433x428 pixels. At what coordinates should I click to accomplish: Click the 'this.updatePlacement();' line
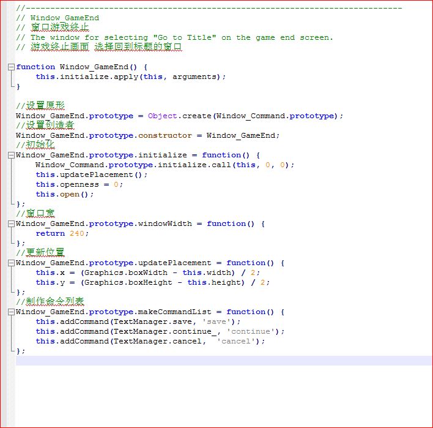[92, 175]
